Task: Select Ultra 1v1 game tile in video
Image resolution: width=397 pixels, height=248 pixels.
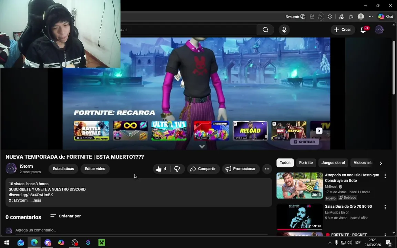Action: pyautogui.click(x=169, y=131)
